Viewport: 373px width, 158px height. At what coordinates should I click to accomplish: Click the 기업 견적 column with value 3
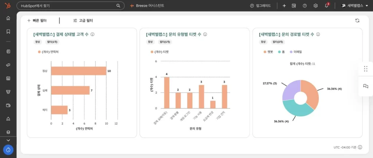(224, 97)
